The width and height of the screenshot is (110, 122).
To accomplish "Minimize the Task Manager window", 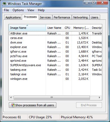I will click(87, 3).
